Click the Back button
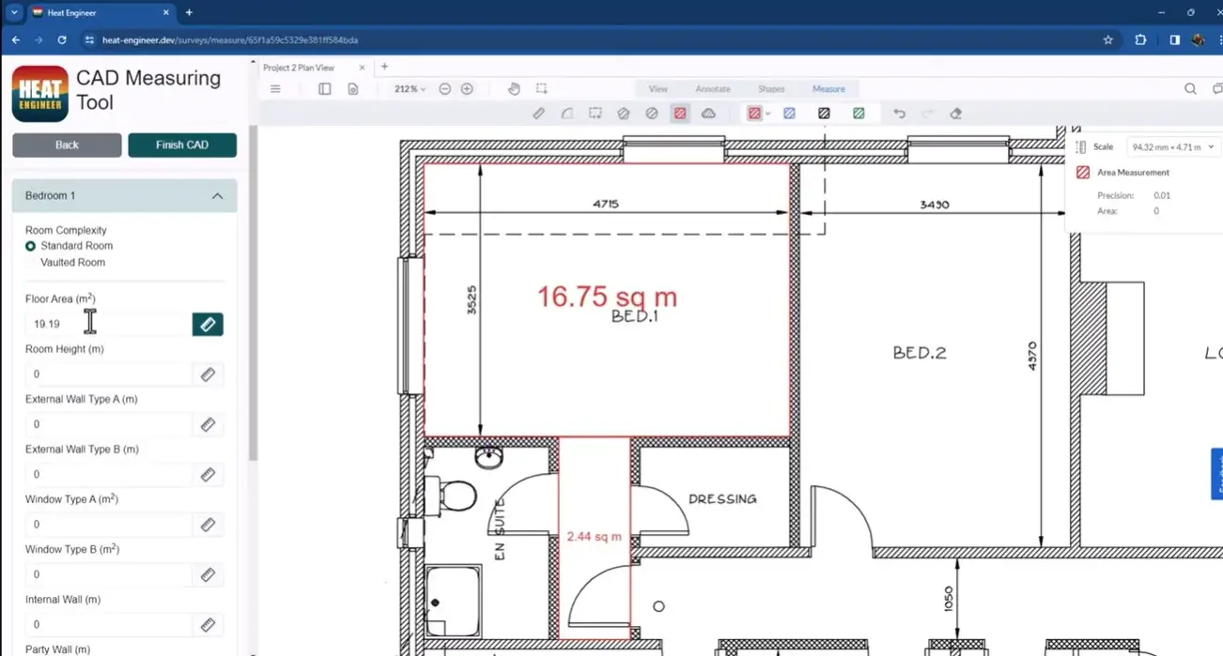The height and width of the screenshot is (656, 1223). [67, 145]
